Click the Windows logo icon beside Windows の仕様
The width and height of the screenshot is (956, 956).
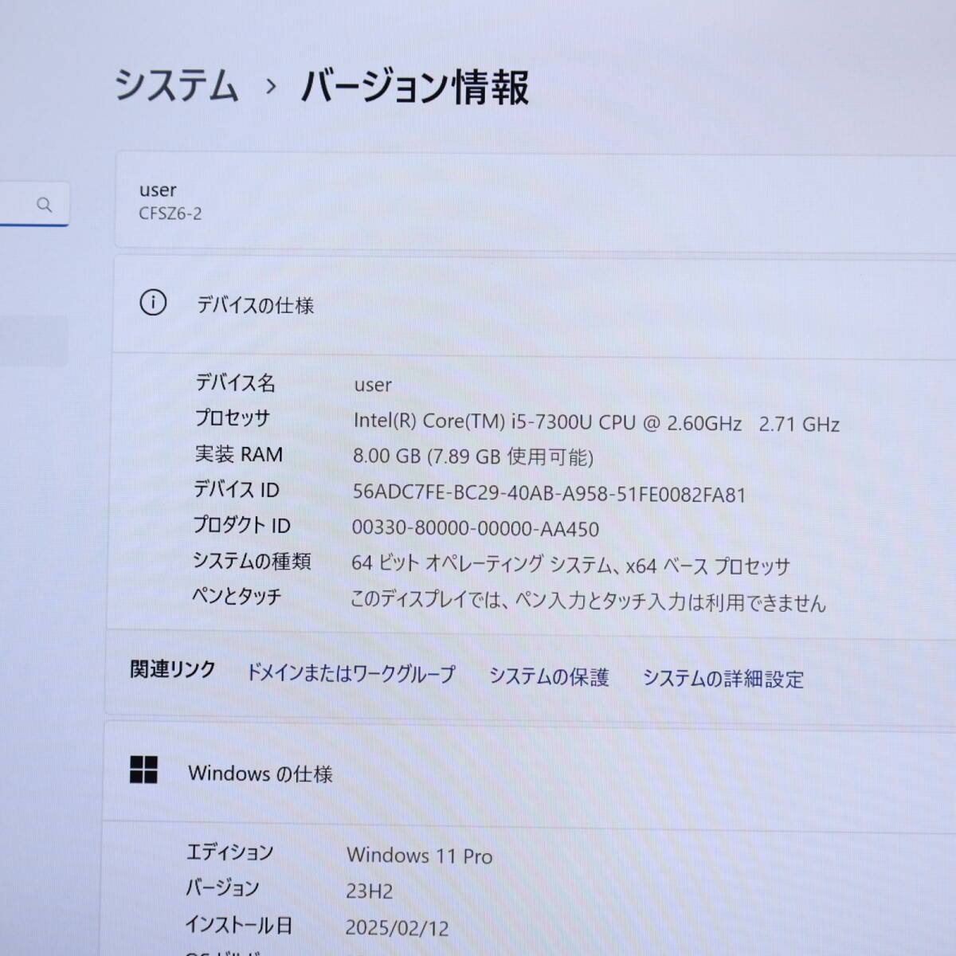143,770
